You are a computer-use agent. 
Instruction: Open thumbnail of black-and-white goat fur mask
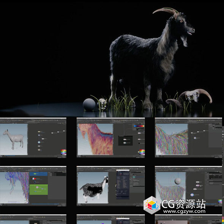pyautogui.click(x=111, y=186)
